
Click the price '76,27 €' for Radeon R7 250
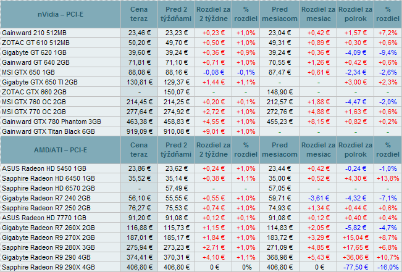click(x=140, y=208)
